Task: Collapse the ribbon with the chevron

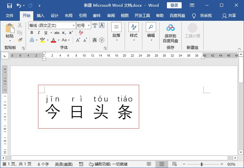Action: tap(239, 49)
